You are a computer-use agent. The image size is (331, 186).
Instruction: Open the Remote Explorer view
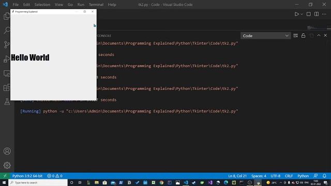7,73
